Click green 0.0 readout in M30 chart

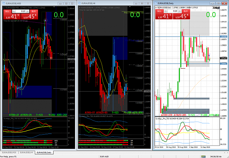(x=59, y=15)
